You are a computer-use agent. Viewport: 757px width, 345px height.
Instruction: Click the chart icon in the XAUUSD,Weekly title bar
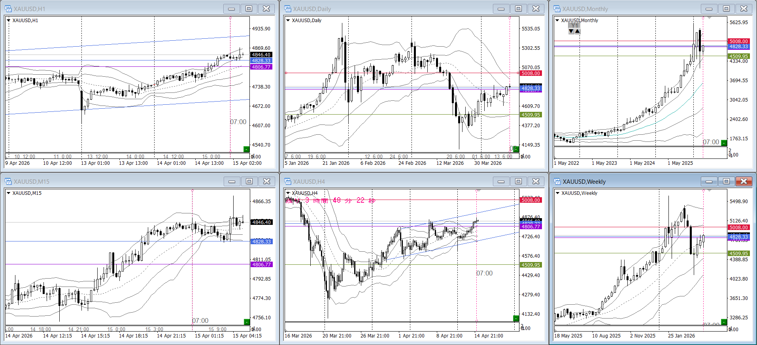557,181
